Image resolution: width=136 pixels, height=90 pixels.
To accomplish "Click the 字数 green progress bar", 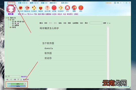I will coord(18,84).
